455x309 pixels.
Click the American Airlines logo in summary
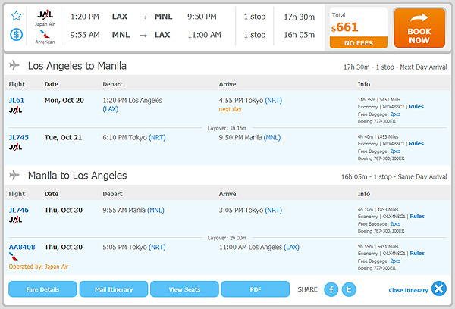[x=45, y=34]
